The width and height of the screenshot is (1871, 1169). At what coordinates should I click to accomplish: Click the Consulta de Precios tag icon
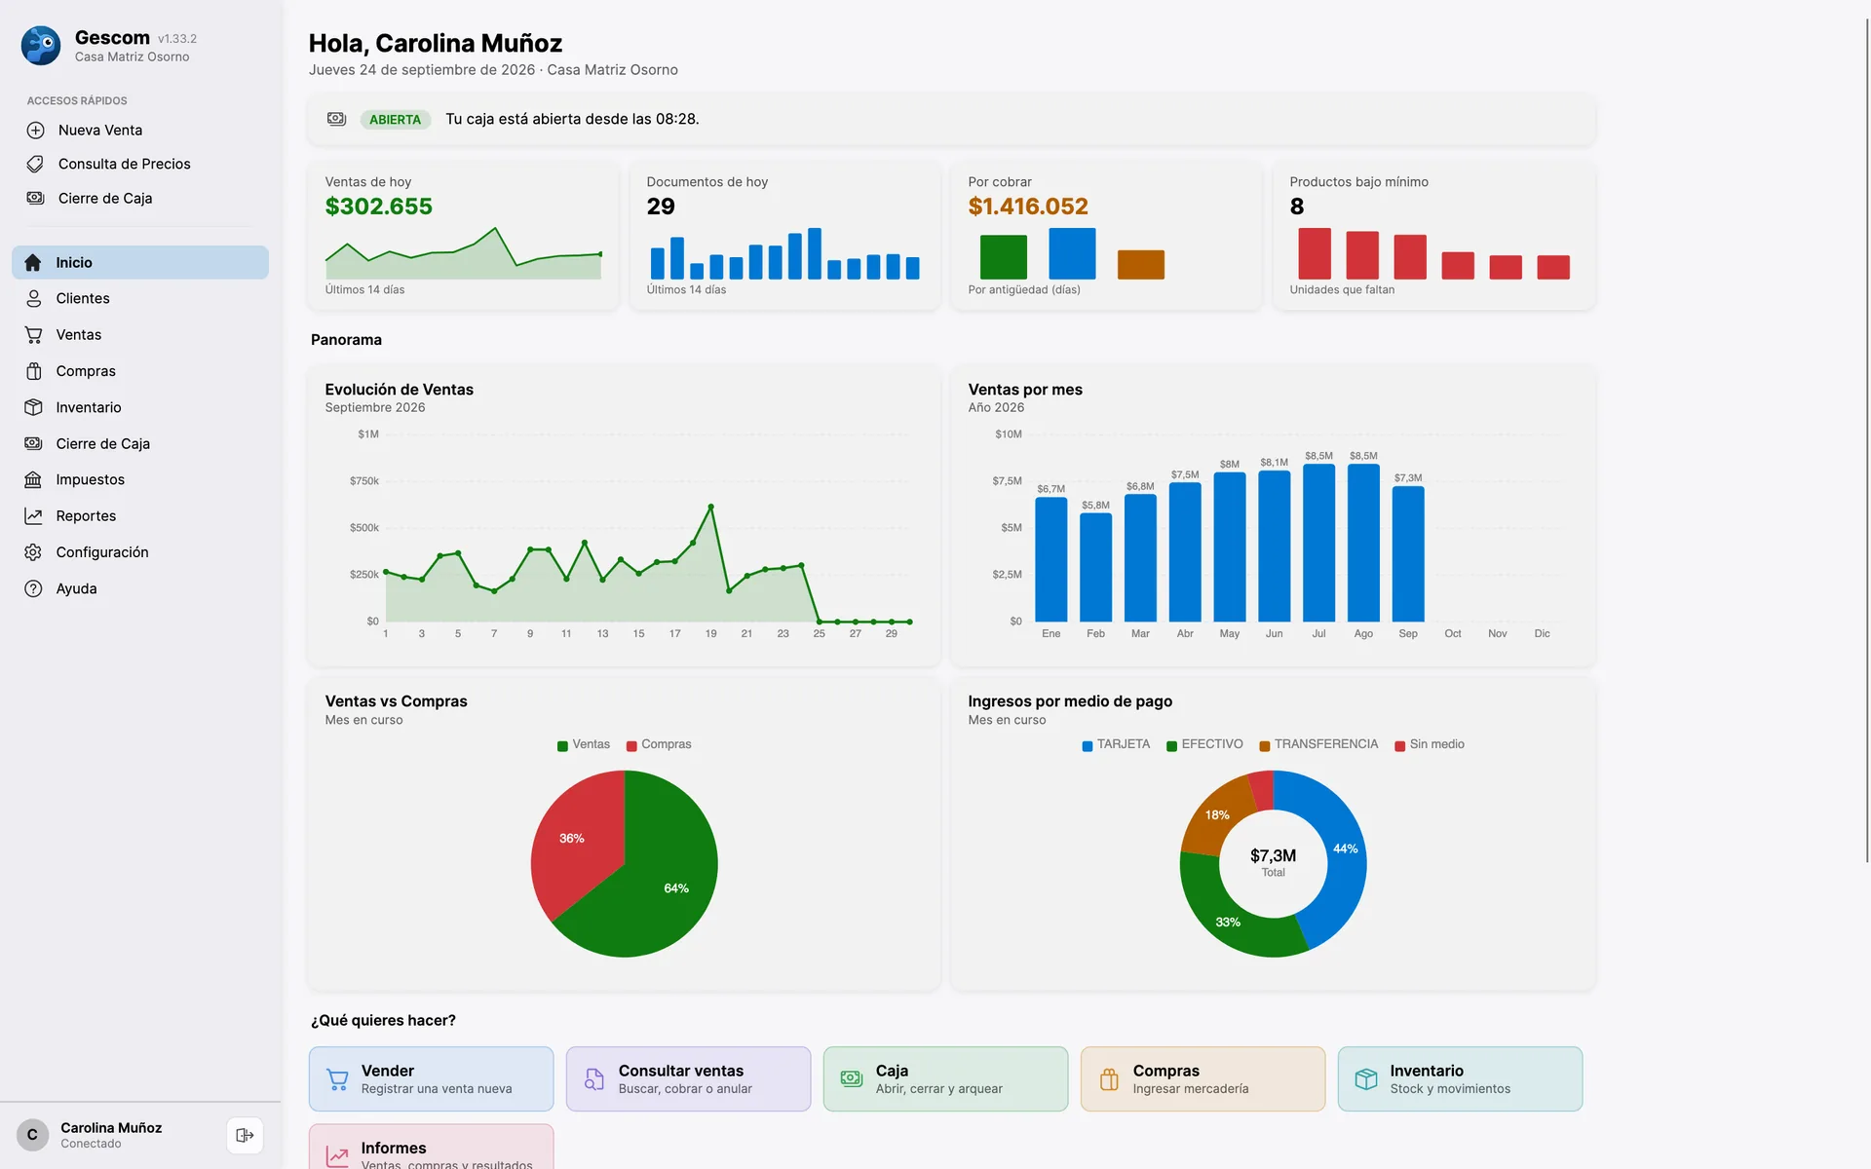point(35,164)
